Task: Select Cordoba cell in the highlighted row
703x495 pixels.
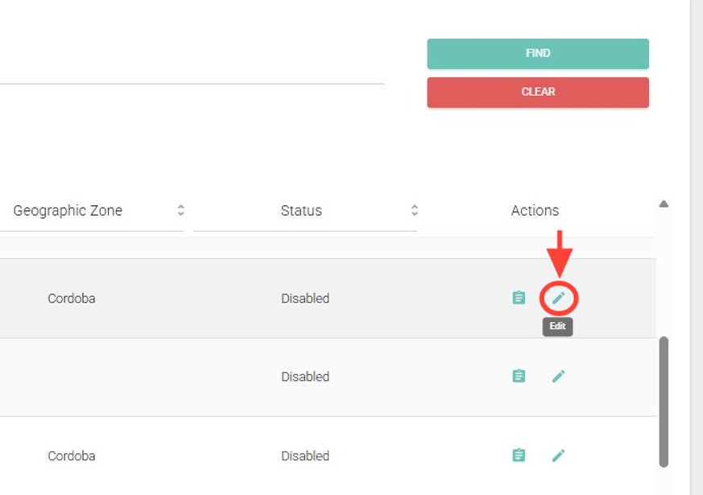Action: click(72, 299)
